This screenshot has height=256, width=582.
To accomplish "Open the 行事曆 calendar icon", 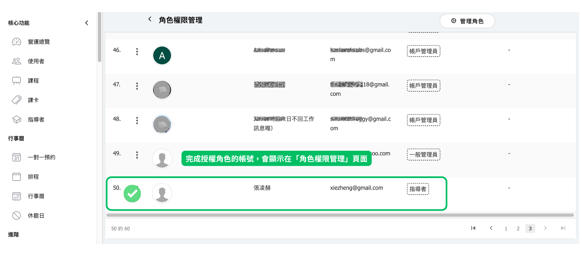I will pos(16,196).
